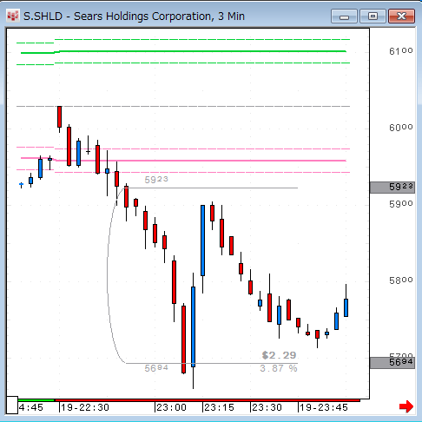Viewport: 422px width, 422px height.
Task: Close the S.SHLD chart window
Action: [401, 16]
